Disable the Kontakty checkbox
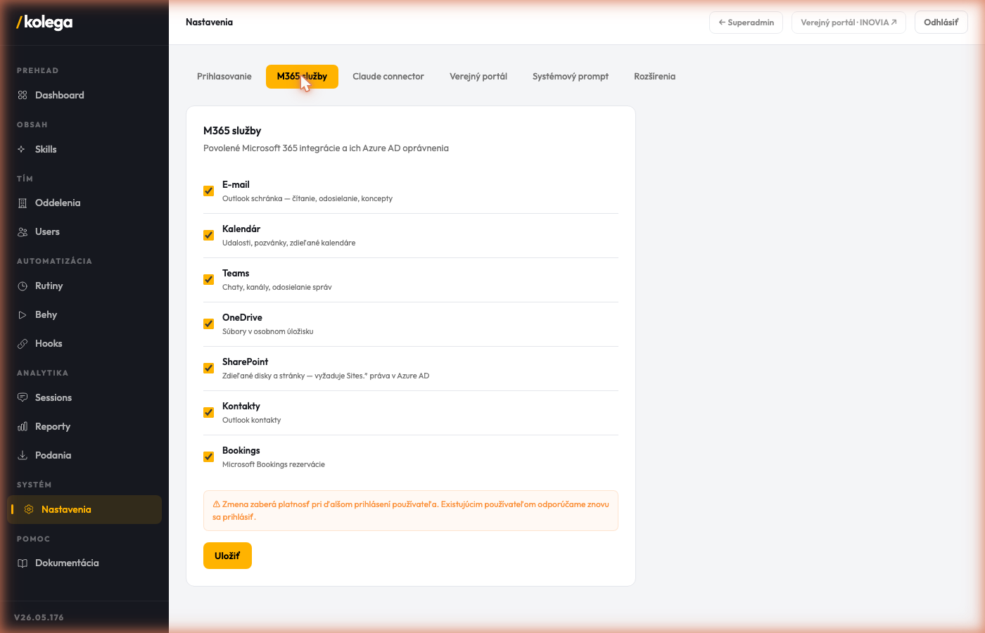985x633 pixels. point(208,412)
